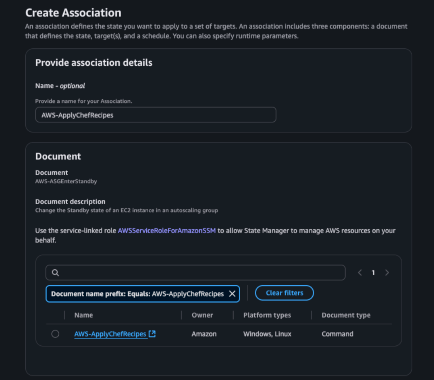
Task: Sort by the Platform types column header
Action: tap(267, 315)
